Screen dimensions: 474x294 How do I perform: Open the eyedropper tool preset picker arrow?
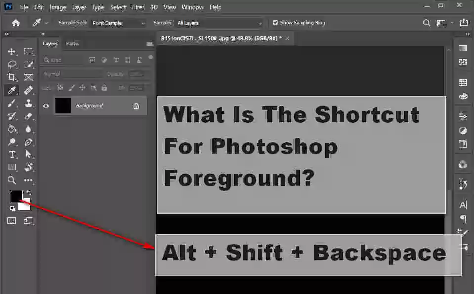(46, 23)
